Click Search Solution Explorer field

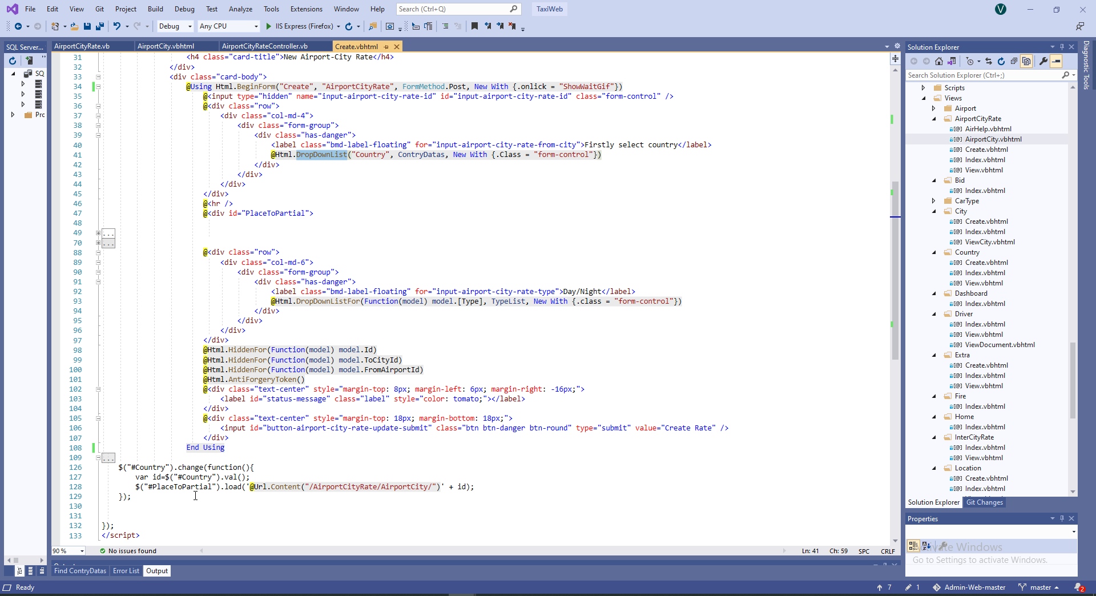click(x=990, y=75)
